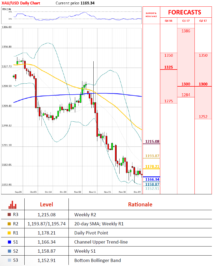214x266 pixels.
Task: Click the Nov 30 date axis label
Action: pos(122,192)
